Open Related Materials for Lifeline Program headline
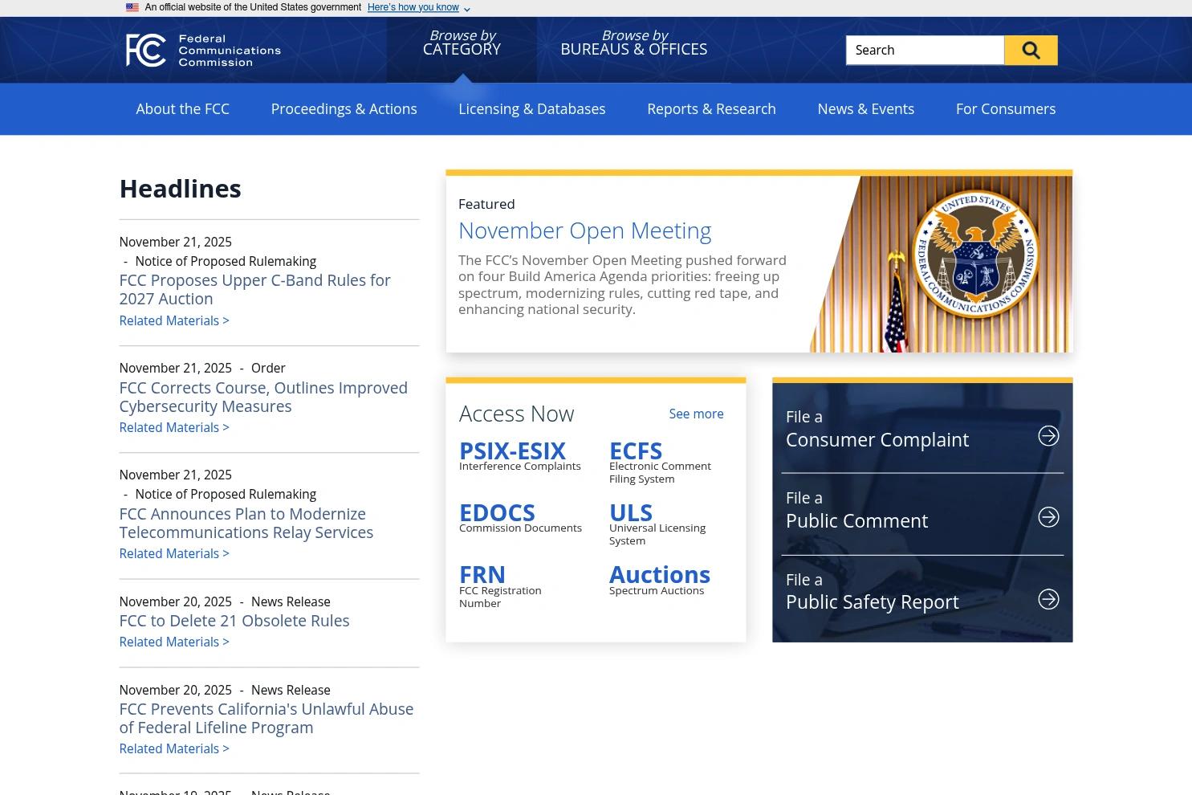 pyautogui.click(x=174, y=748)
